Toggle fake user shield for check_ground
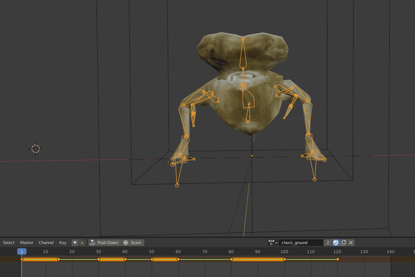Image resolution: width=415 pixels, height=277 pixels. click(336, 243)
